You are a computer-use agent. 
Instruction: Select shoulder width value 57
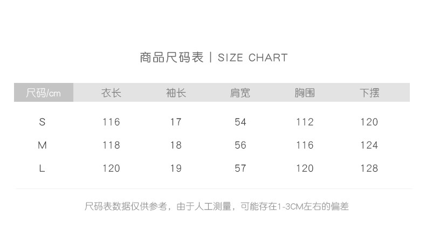pos(241,169)
